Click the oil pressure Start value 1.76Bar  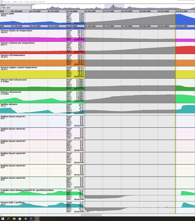point(80,92)
